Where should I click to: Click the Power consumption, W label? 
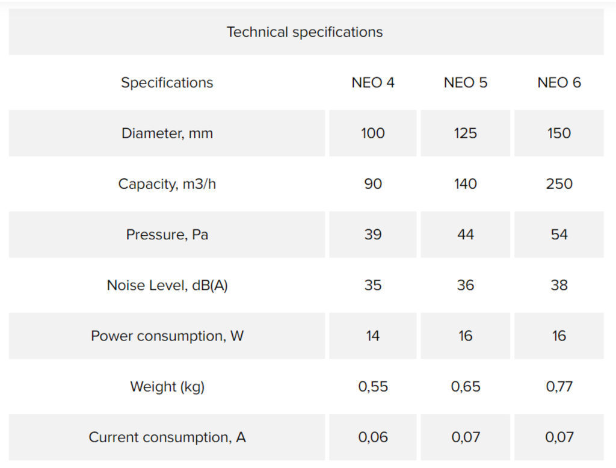(167, 336)
